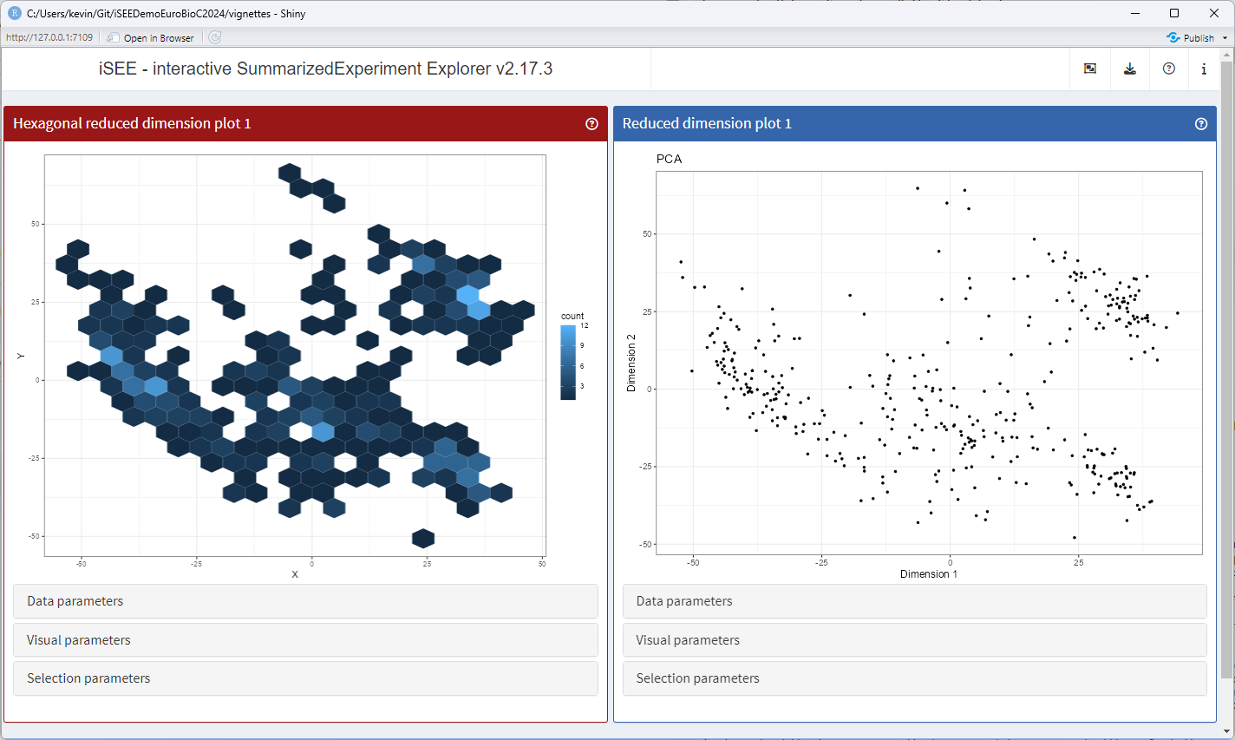Click the R logo in the title bar
The width and height of the screenshot is (1235, 740).
point(14,13)
